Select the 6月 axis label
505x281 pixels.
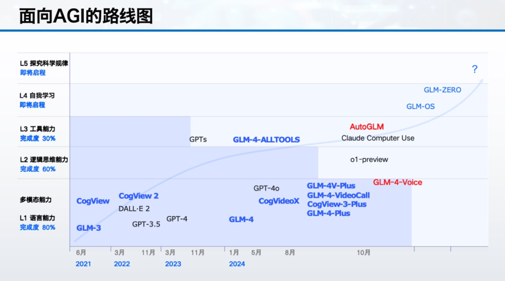[81, 252]
